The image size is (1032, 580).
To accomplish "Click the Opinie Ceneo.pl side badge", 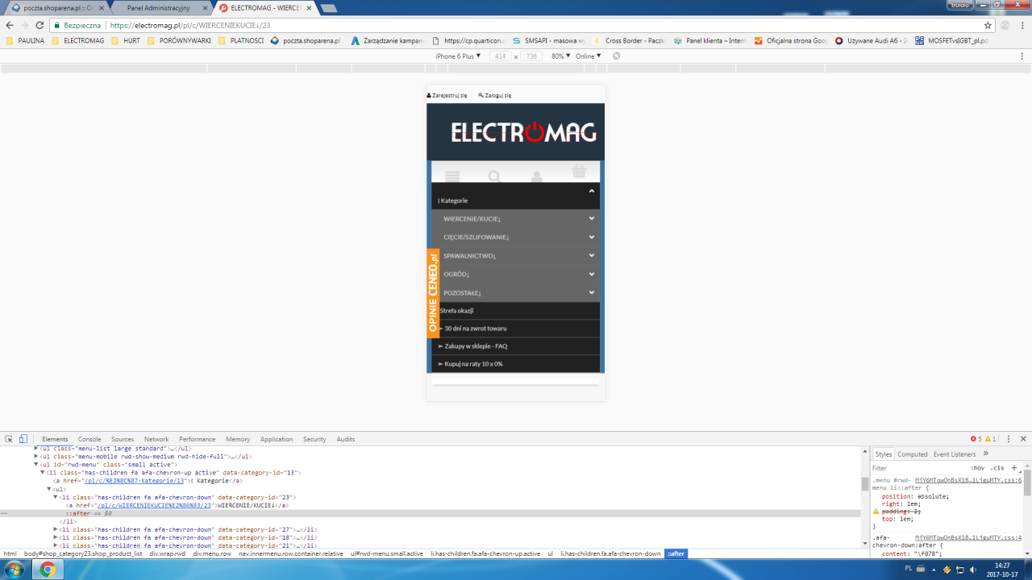I will pyautogui.click(x=433, y=293).
